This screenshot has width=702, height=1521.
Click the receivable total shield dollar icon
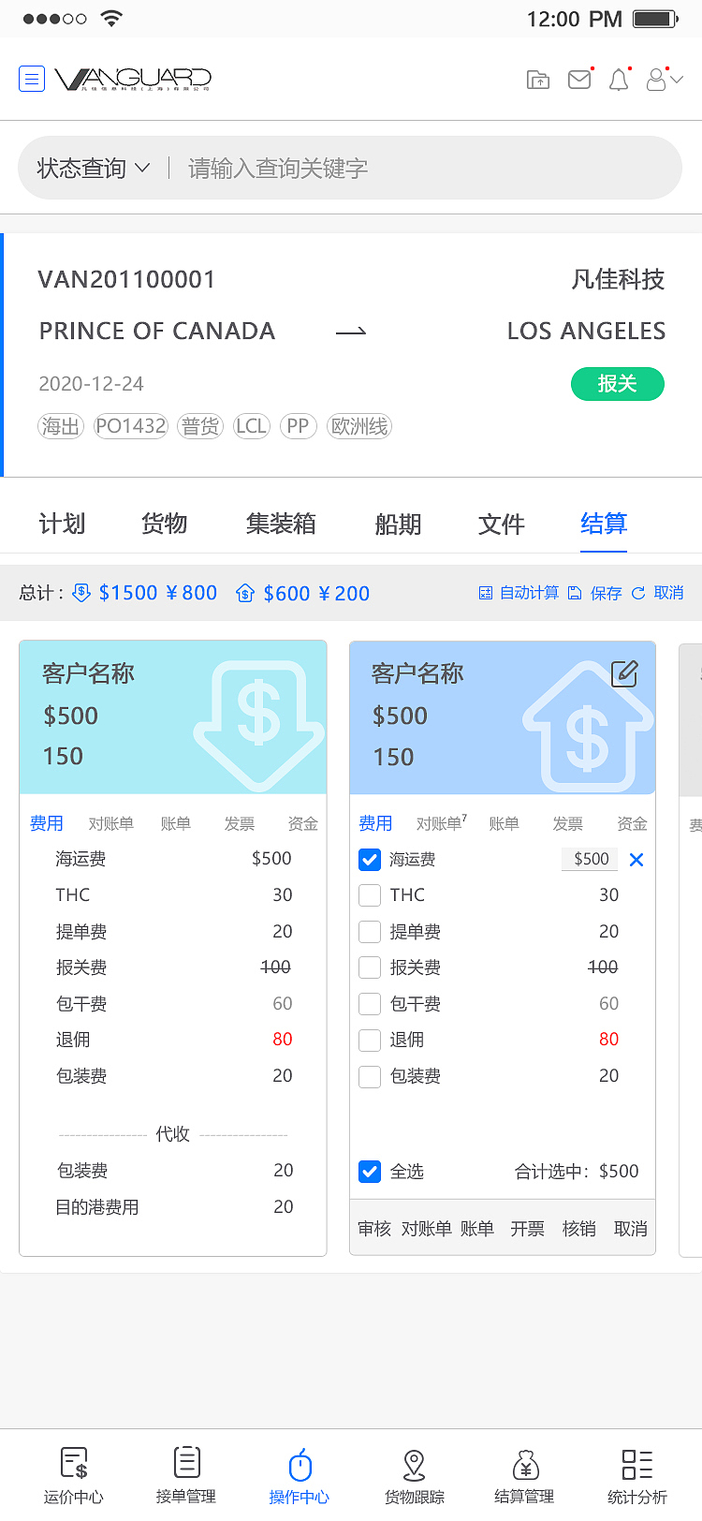coord(81,593)
